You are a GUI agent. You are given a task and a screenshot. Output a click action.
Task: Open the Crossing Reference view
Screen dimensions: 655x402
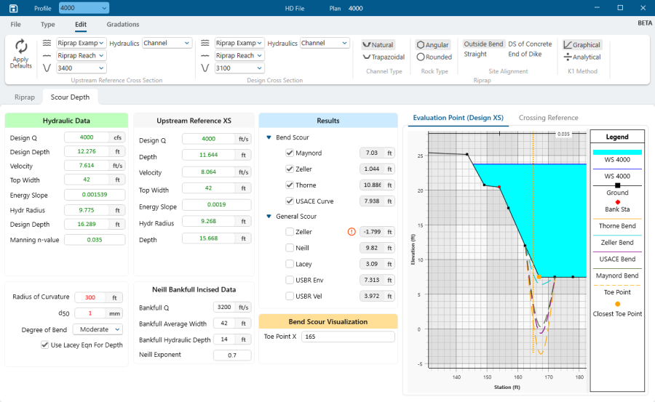(548, 118)
